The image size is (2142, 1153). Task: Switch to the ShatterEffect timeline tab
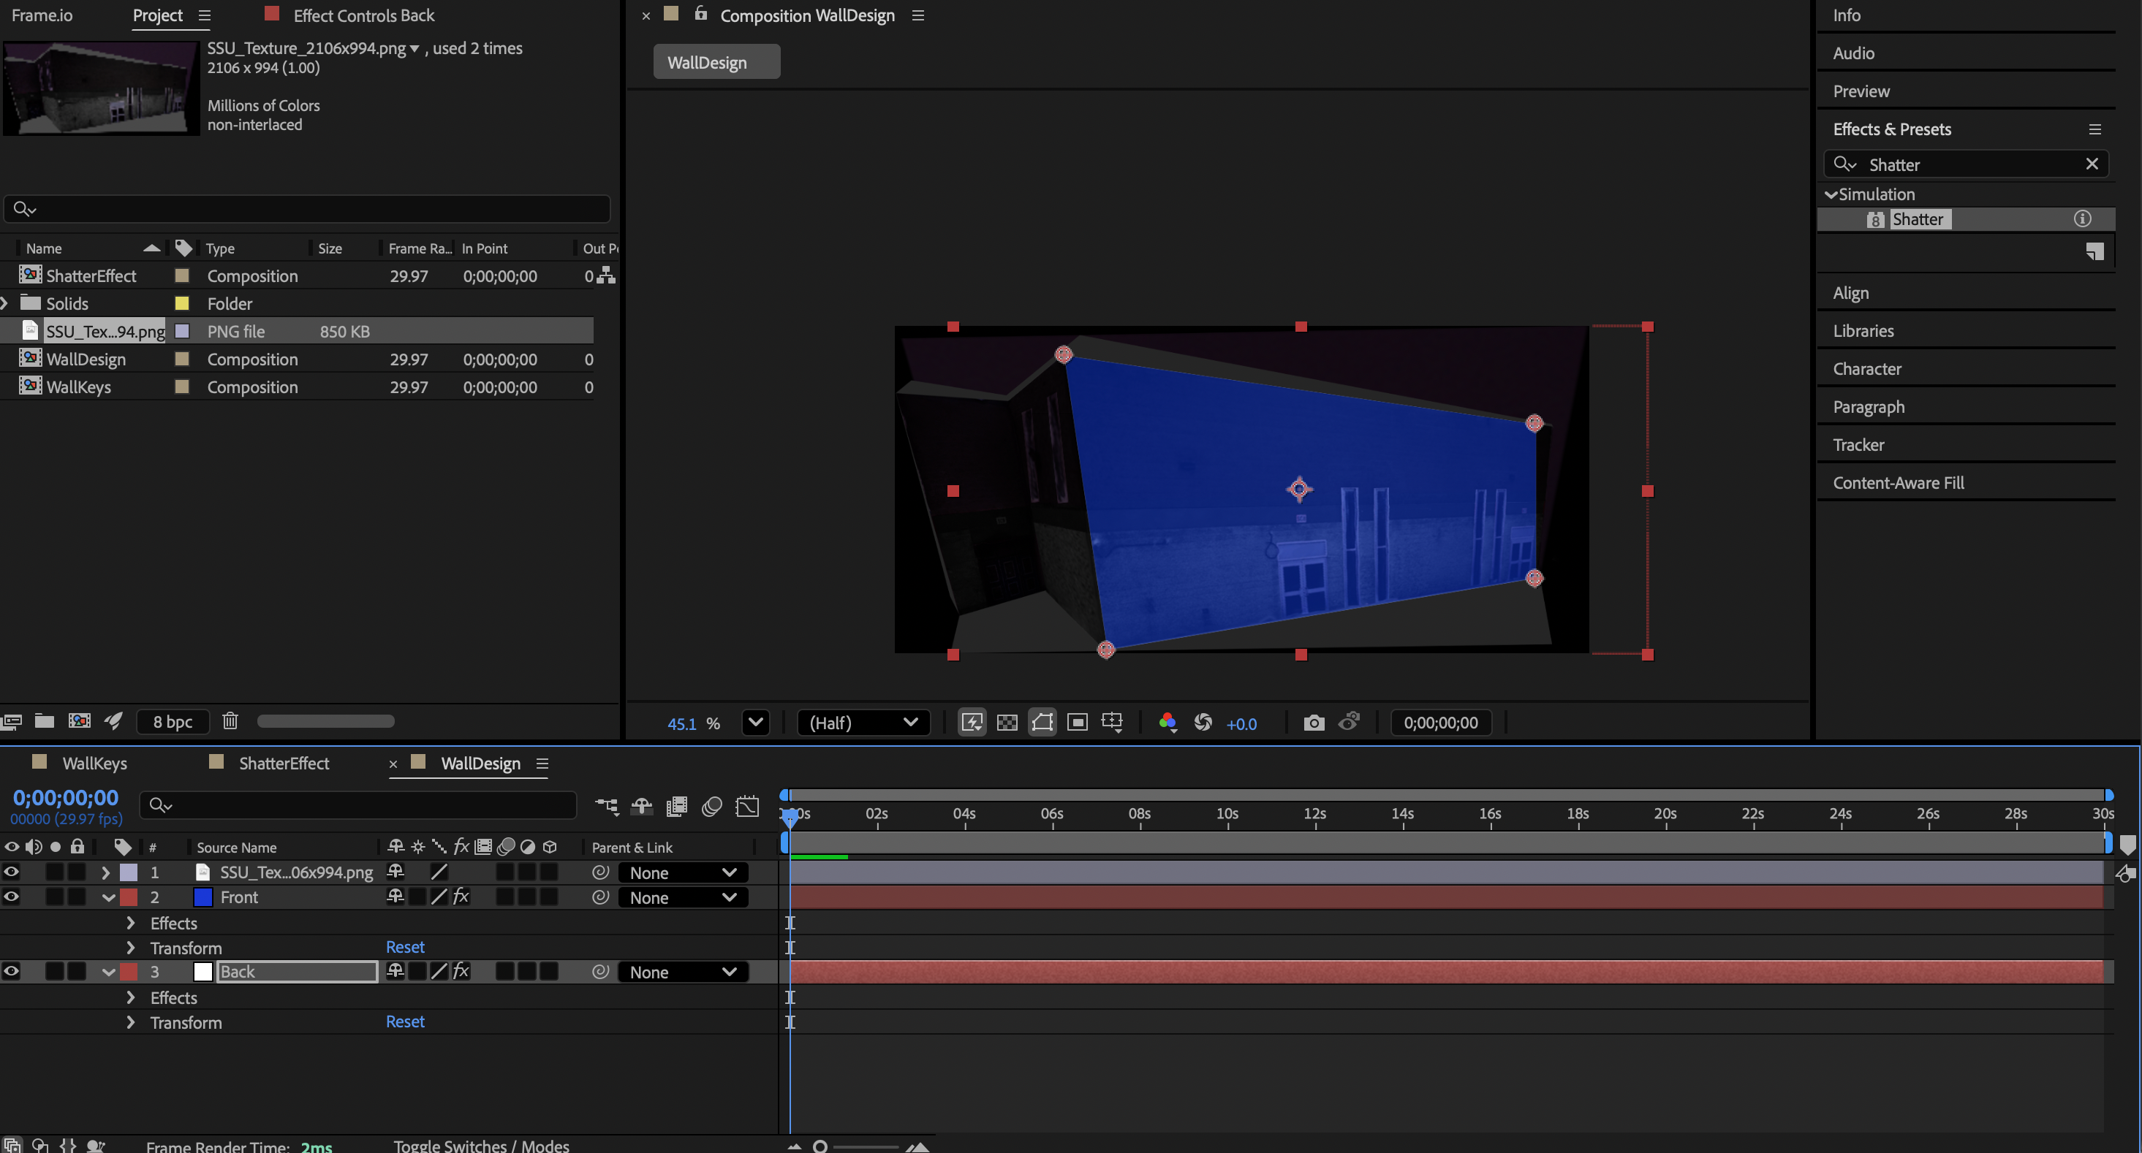(x=284, y=763)
